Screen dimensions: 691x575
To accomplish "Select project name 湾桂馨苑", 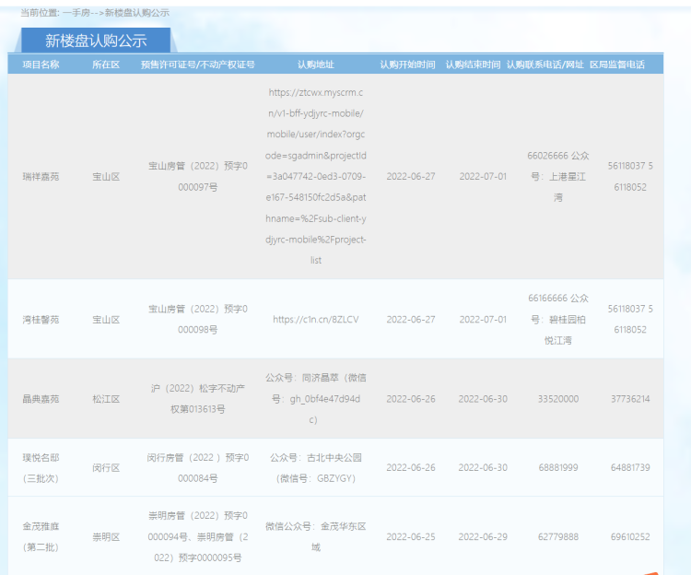I will click(x=41, y=320).
